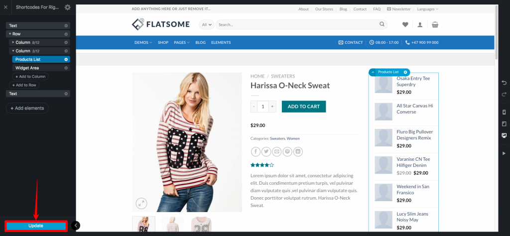Click the redo arrow icon
The height and width of the screenshot is (236, 510).
pos(504,94)
